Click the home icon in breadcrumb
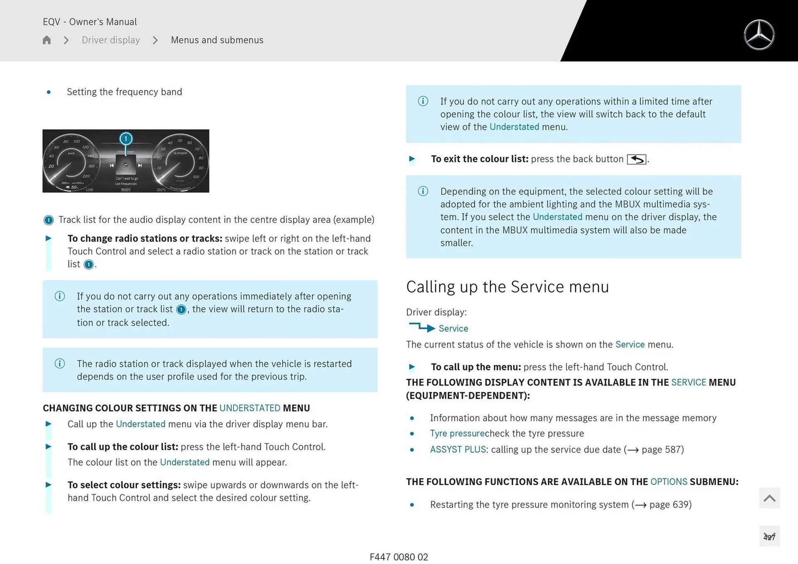Screen dimensions: 798x564 click(47, 40)
